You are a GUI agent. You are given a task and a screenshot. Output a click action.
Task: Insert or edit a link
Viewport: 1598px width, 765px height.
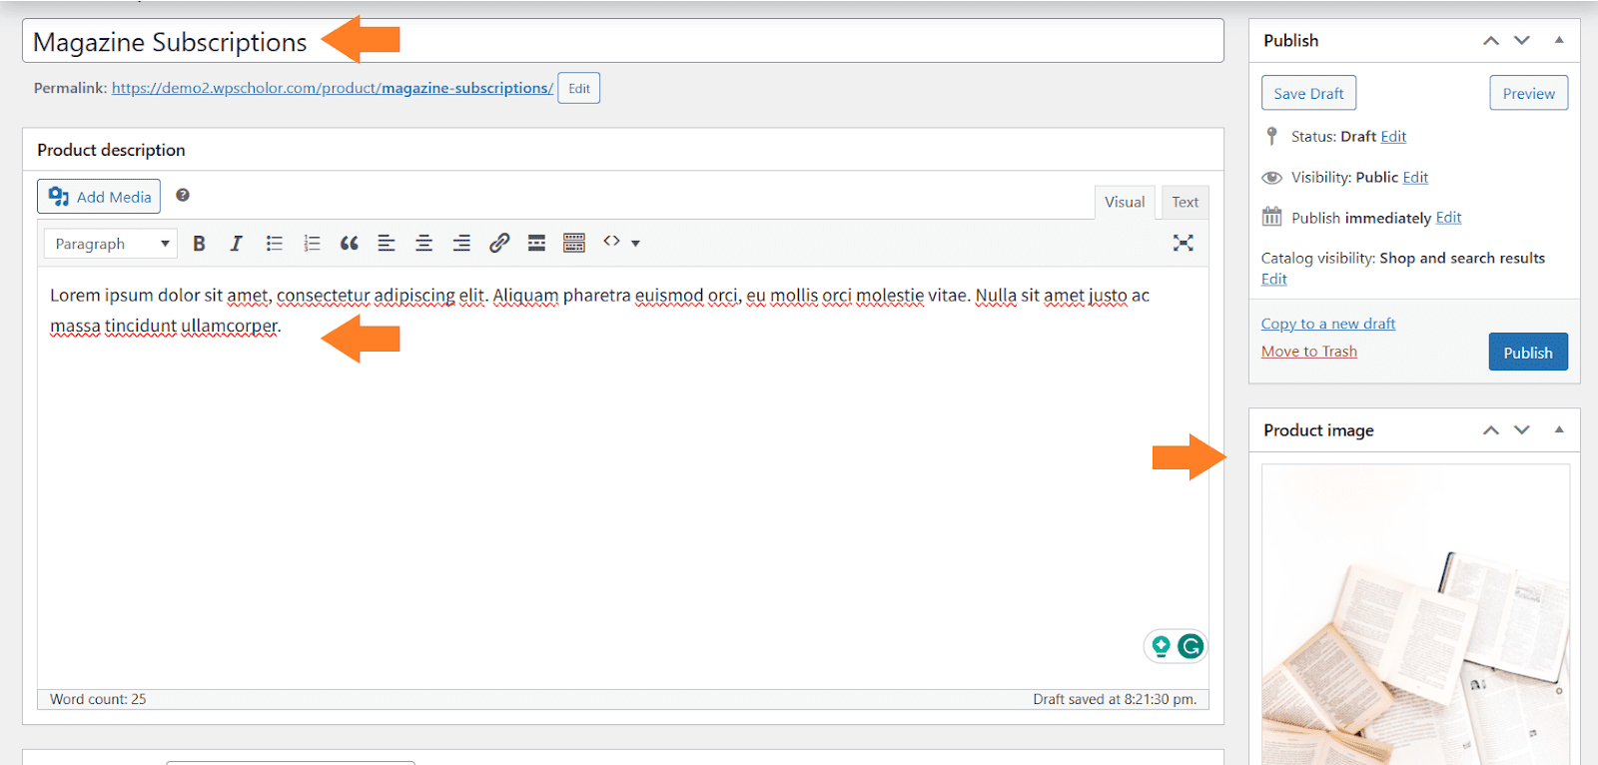click(499, 243)
